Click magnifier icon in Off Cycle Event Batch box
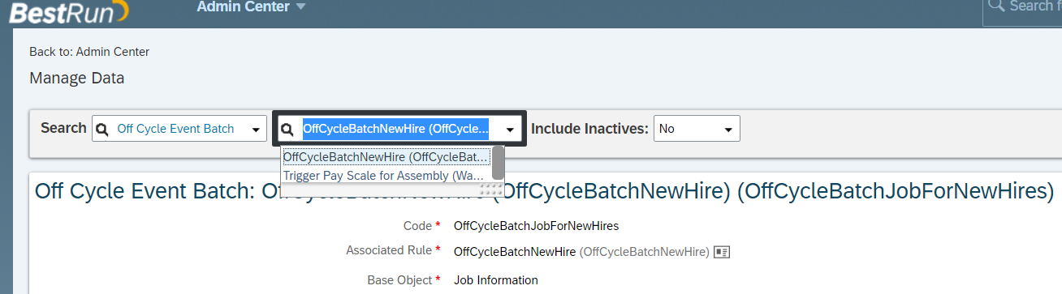The width and height of the screenshot is (1062, 294). [x=102, y=129]
